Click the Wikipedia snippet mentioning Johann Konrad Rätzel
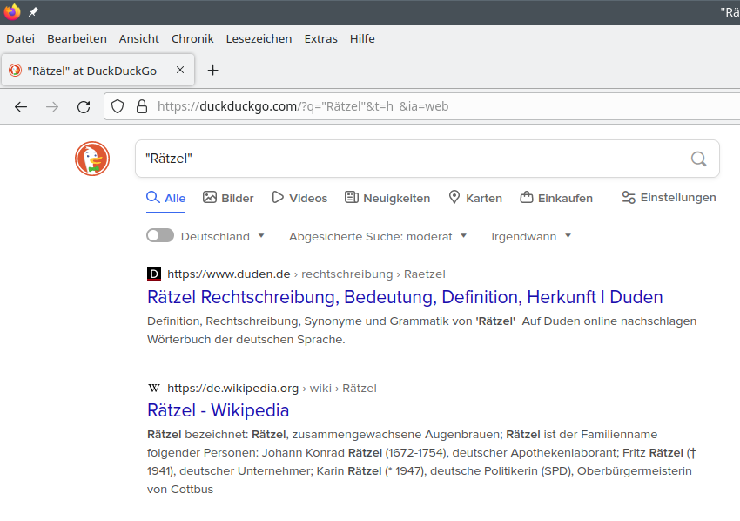Viewport: 740px width, 521px height. [x=422, y=462]
